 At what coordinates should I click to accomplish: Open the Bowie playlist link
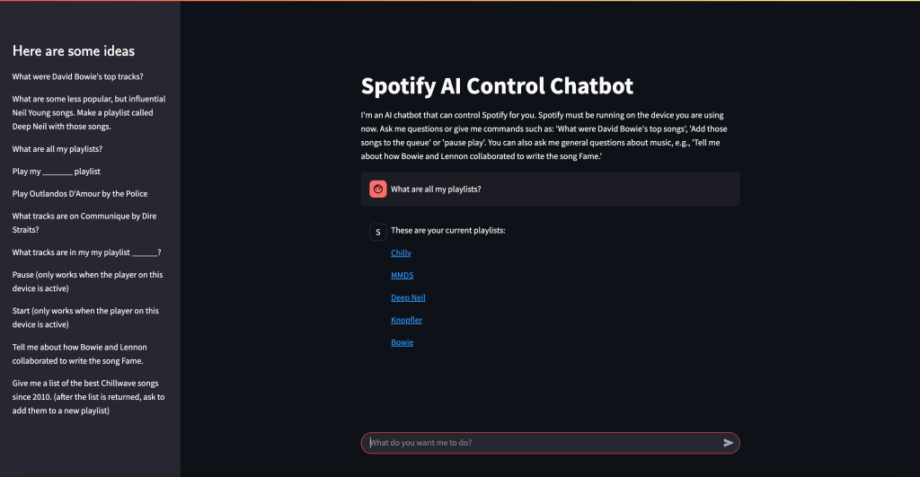402,343
